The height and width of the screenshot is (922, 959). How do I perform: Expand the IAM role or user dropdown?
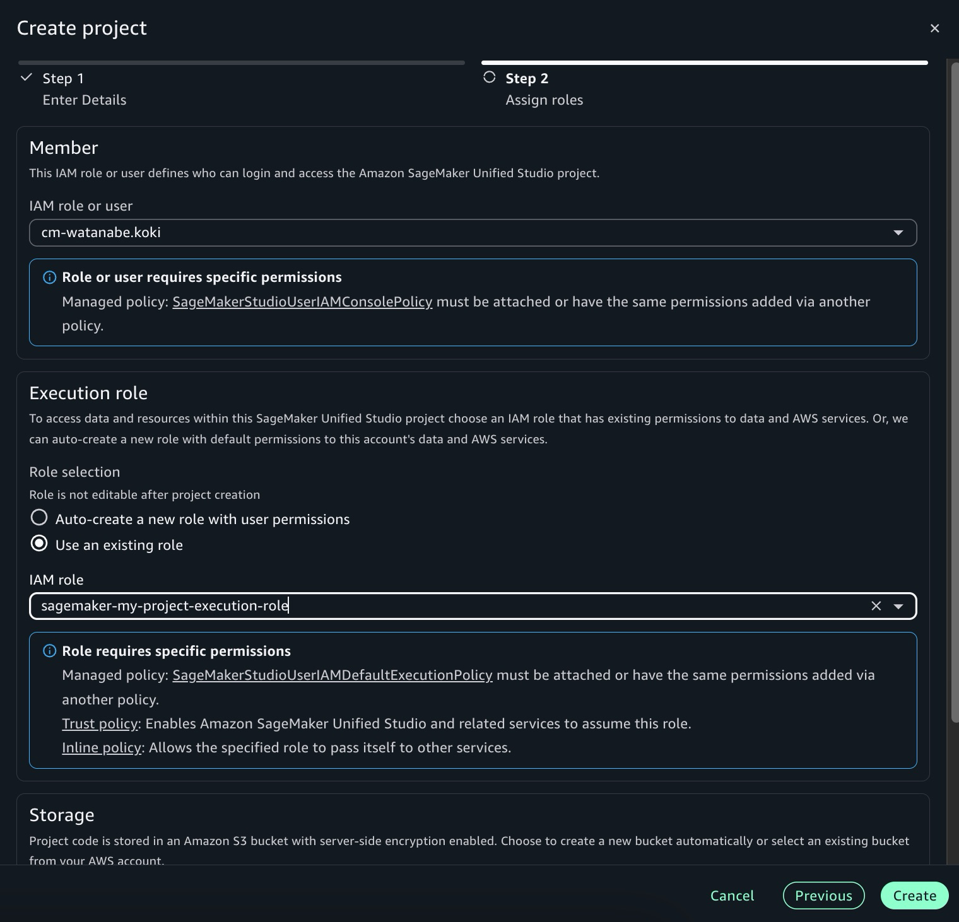point(898,233)
